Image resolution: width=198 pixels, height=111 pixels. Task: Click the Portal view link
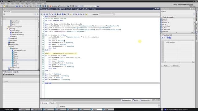pos(8,109)
